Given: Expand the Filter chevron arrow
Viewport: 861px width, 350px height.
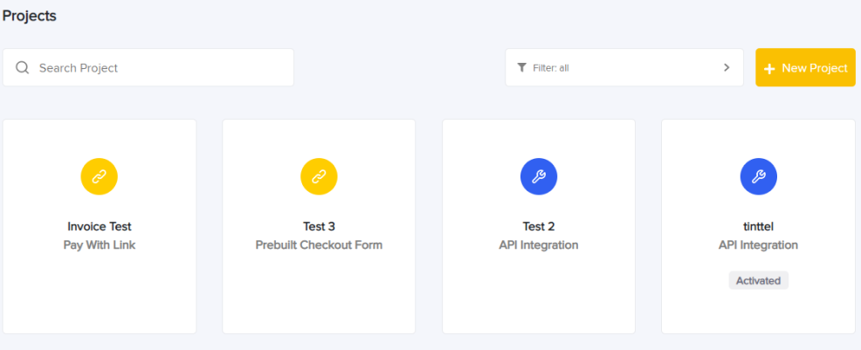Looking at the screenshot, I should (x=727, y=67).
